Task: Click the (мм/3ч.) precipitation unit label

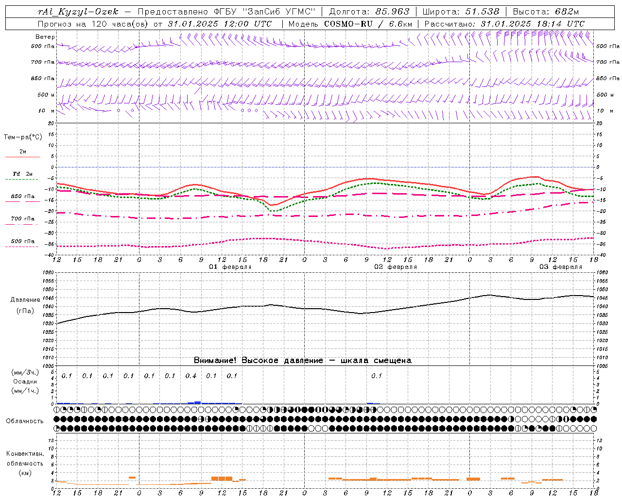Action: pyautogui.click(x=25, y=373)
